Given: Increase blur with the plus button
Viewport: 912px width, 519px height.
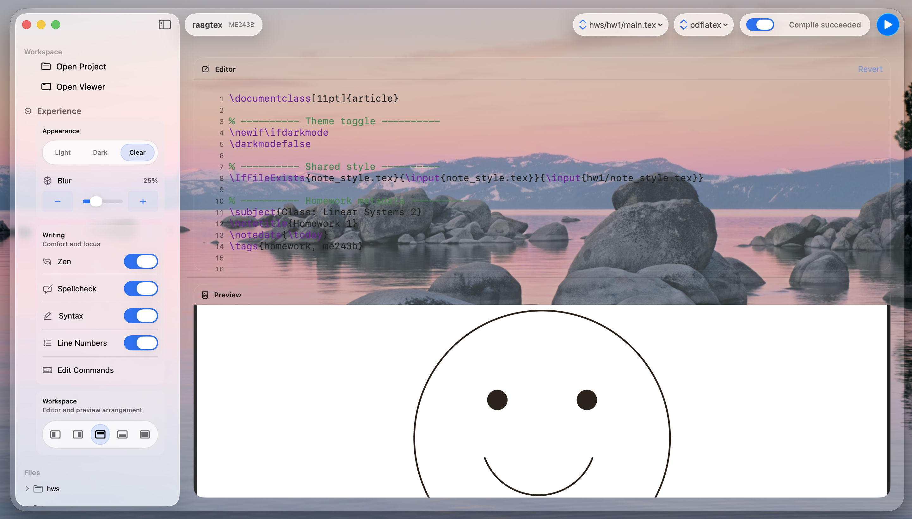Looking at the screenshot, I should click(143, 201).
